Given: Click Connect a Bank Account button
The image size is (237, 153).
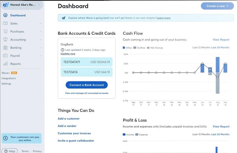Looking at the screenshot, I should click(87, 85).
